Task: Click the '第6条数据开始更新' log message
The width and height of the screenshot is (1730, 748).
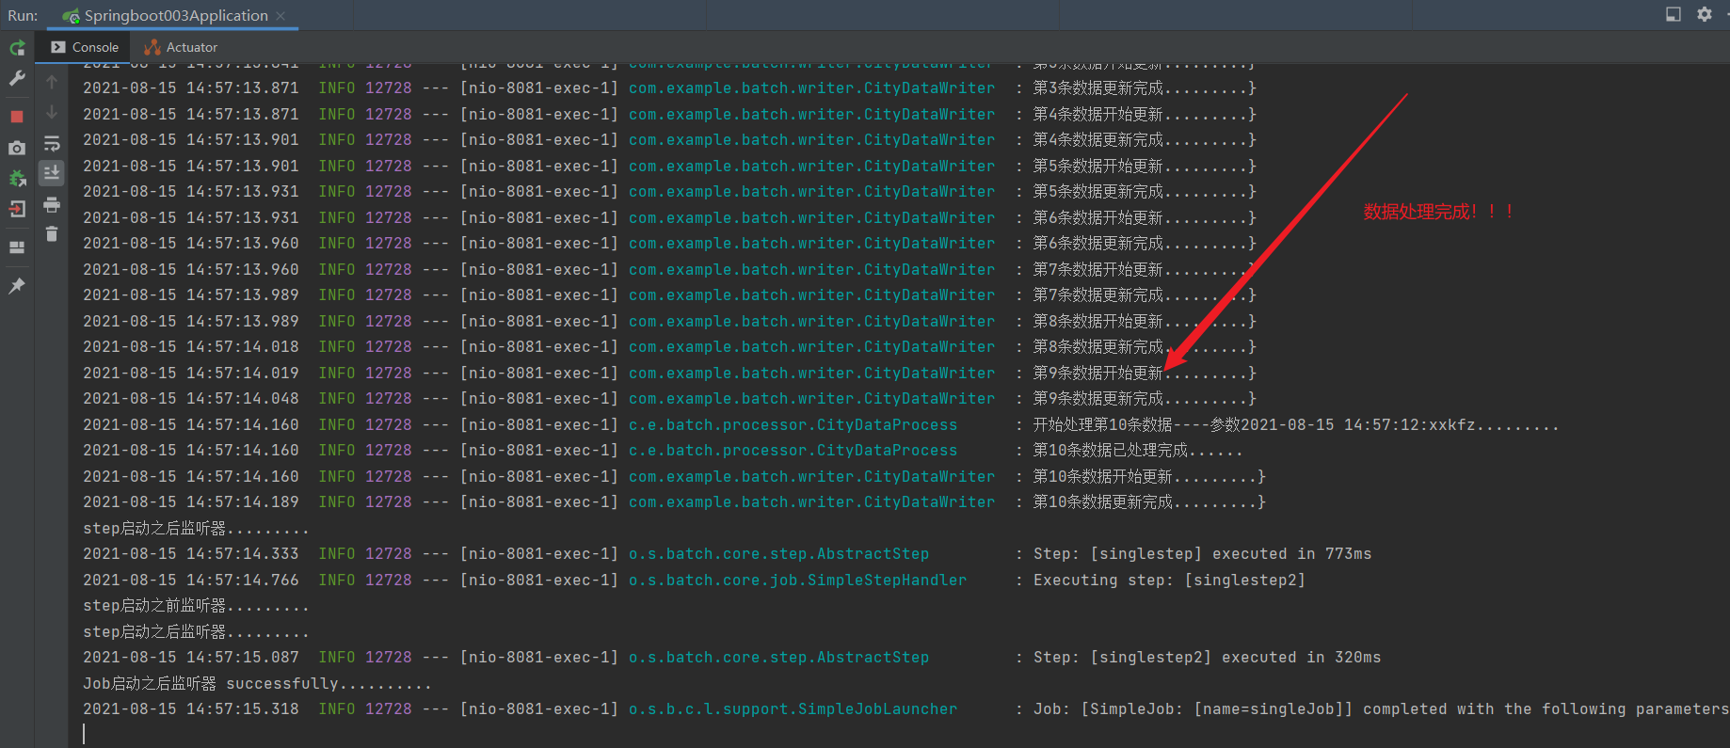Action: point(1145,217)
